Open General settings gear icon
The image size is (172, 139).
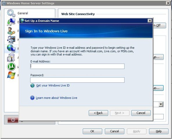click(11, 13)
